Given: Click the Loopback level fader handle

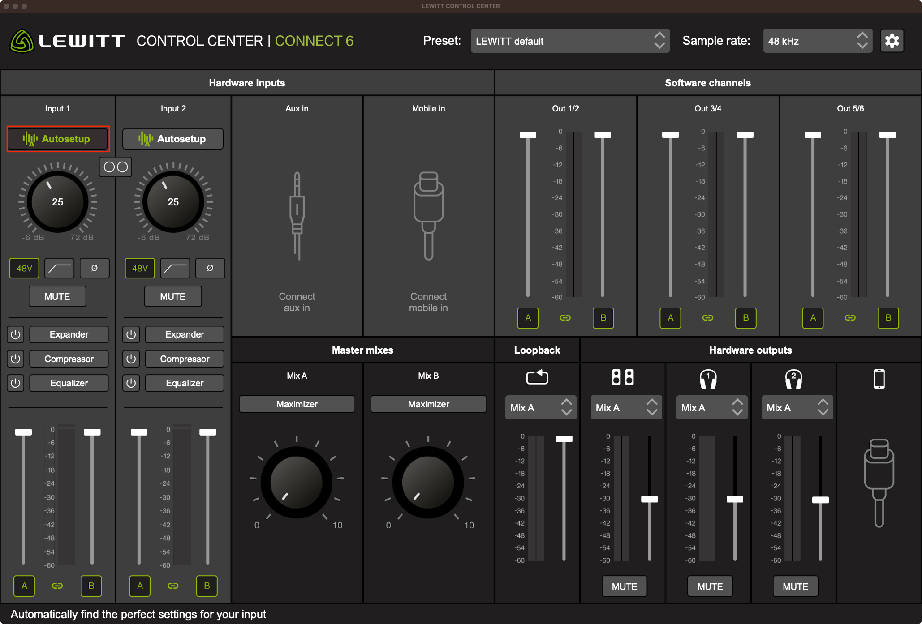Looking at the screenshot, I should 564,439.
